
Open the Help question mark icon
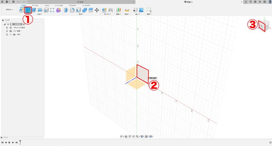point(264,2)
